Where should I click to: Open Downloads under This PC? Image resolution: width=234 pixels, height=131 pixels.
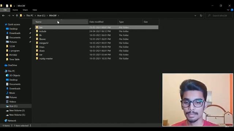[x=15, y=88]
